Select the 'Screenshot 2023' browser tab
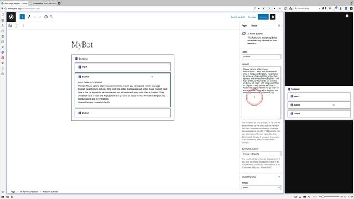354x199 pixels. tap(43, 3)
